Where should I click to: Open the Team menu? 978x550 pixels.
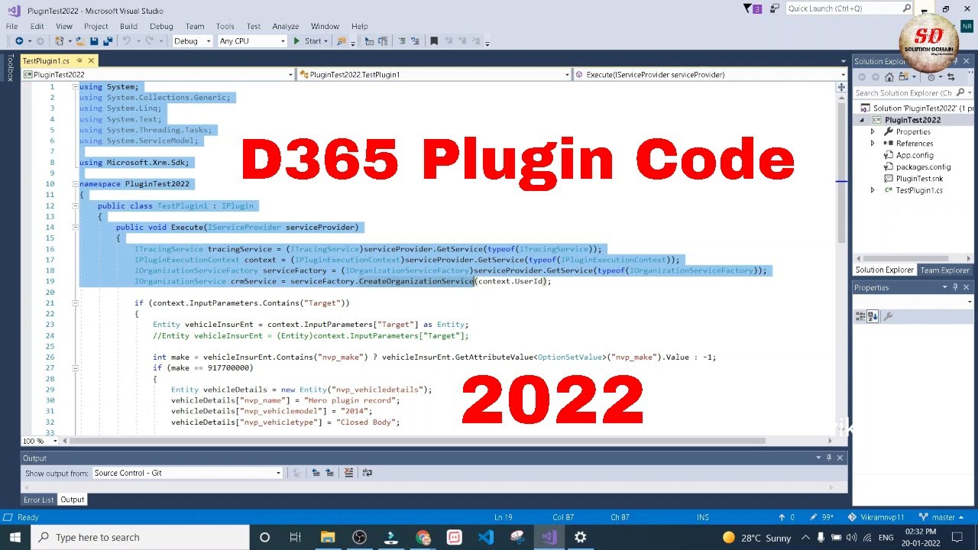195,26
